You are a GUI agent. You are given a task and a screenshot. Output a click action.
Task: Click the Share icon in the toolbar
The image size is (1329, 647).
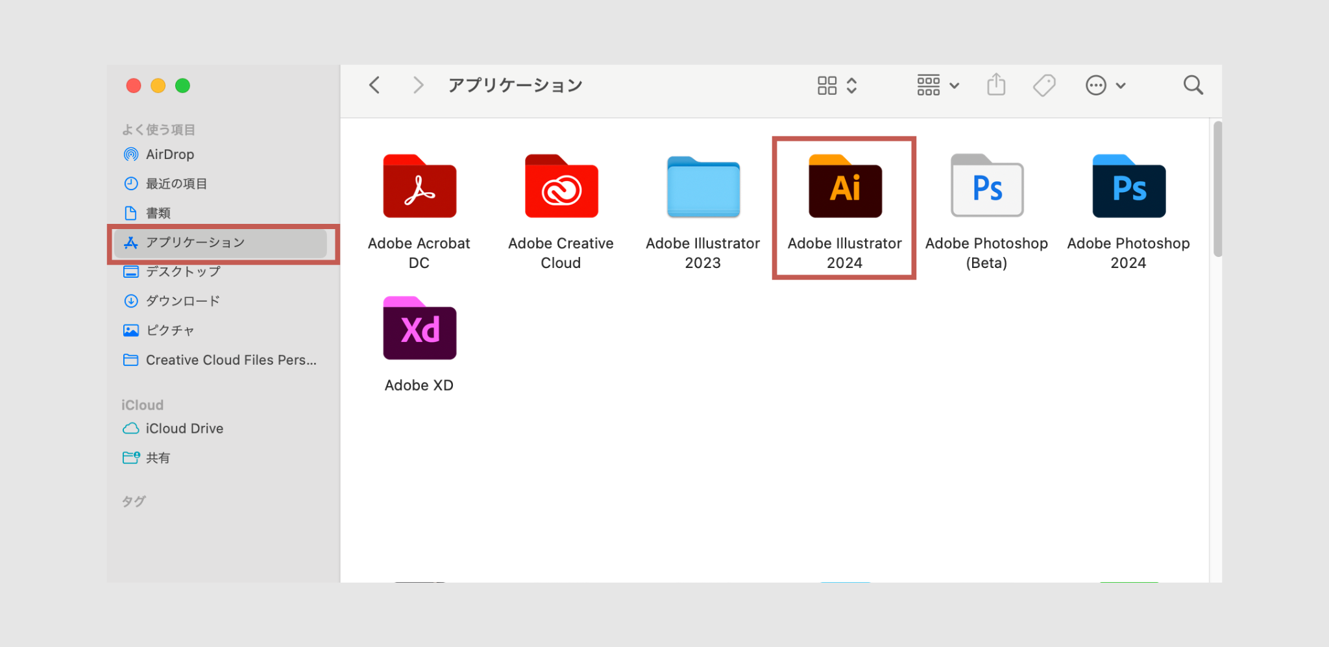pos(996,85)
